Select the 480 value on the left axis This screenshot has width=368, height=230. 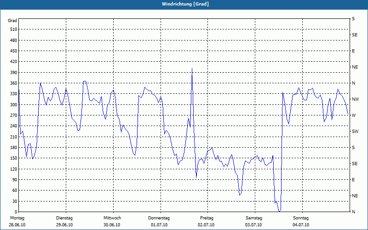point(14,40)
